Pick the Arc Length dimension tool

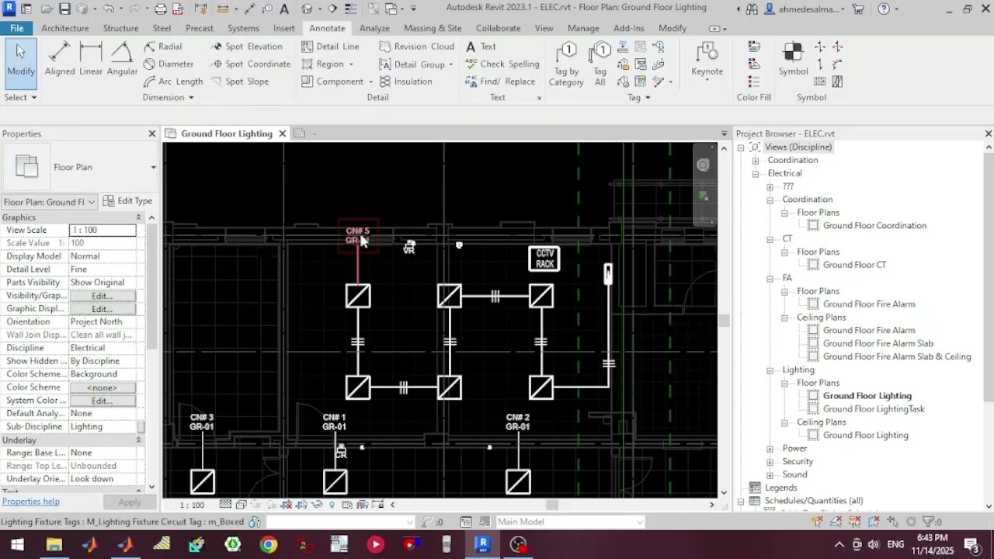[x=172, y=82]
